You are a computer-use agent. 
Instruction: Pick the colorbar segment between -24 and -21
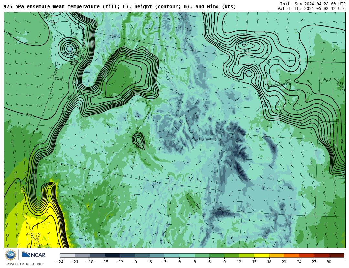click(68, 255)
